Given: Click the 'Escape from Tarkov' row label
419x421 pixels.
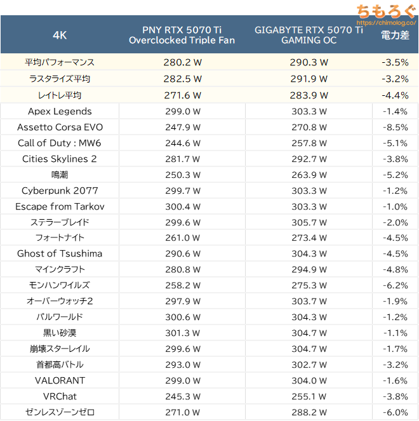Looking at the screenshot, I should tap(60, 206).
